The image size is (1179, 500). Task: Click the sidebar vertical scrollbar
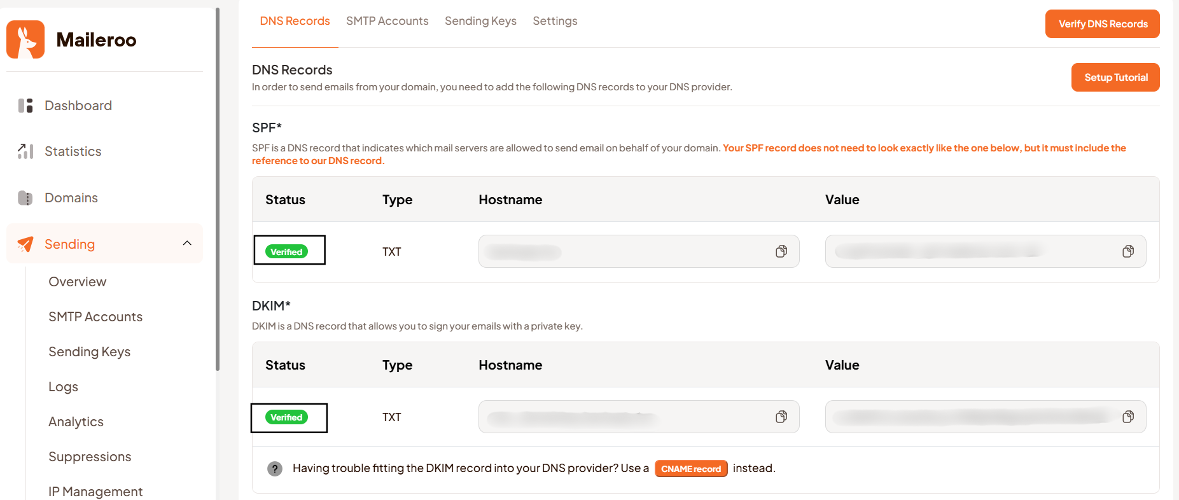(x=218, y=191)
